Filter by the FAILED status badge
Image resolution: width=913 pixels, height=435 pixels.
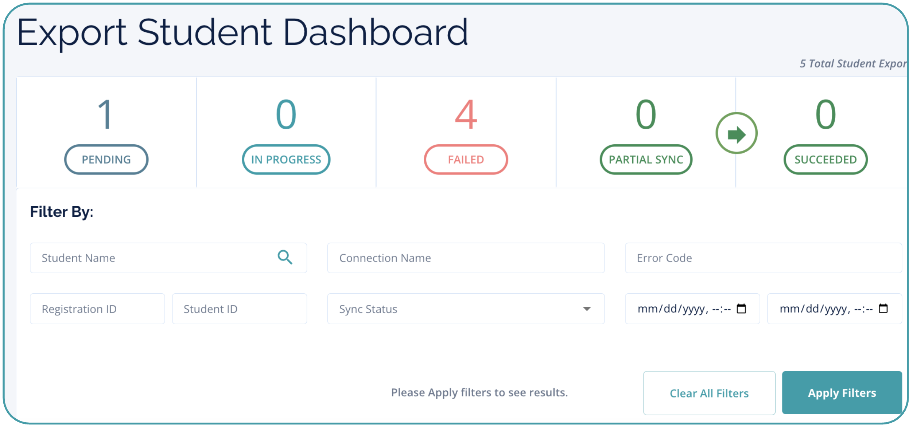coord(466,160)
